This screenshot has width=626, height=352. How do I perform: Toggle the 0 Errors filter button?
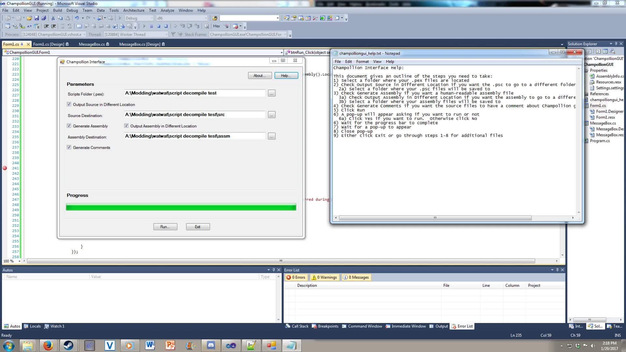[296, 277]
